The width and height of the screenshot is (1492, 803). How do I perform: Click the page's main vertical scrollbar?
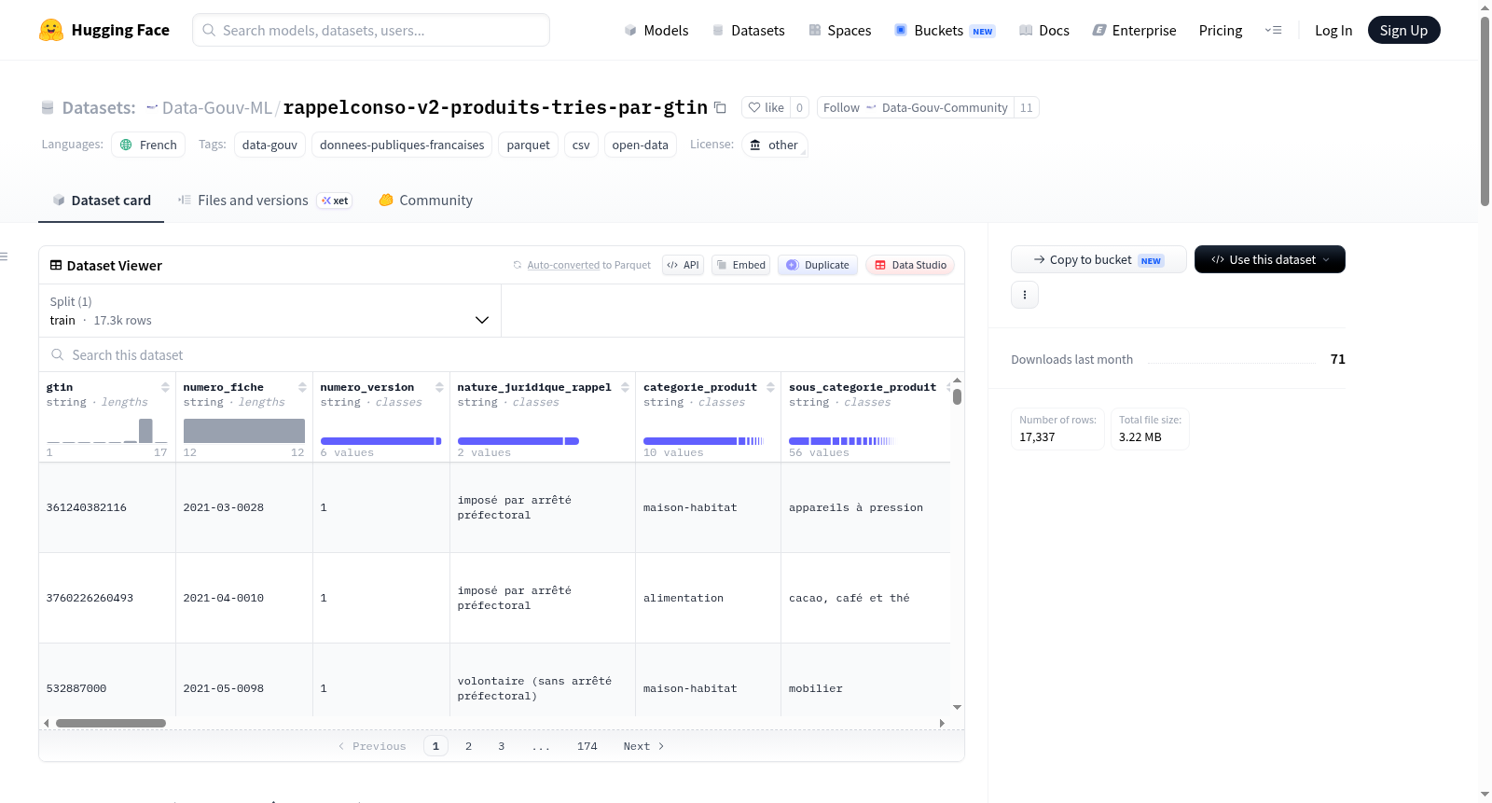tap(1485, 110)
